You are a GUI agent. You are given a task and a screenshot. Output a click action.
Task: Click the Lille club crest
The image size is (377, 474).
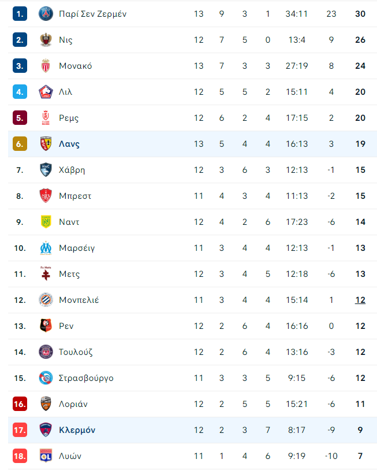[x=46, y=92]
